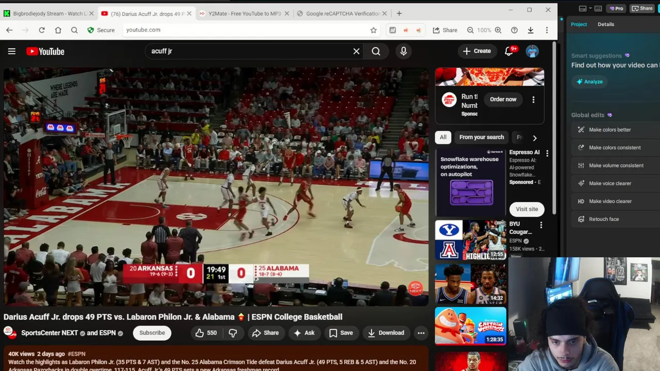The image size is (660, 371).
Task: Click the browser toolbar Share button
Action: [x=445, y=30]
